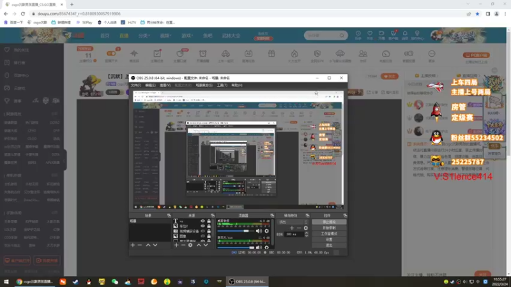
Task: Open source properties gear in sources panel
Action: click(x=190, y=245)
